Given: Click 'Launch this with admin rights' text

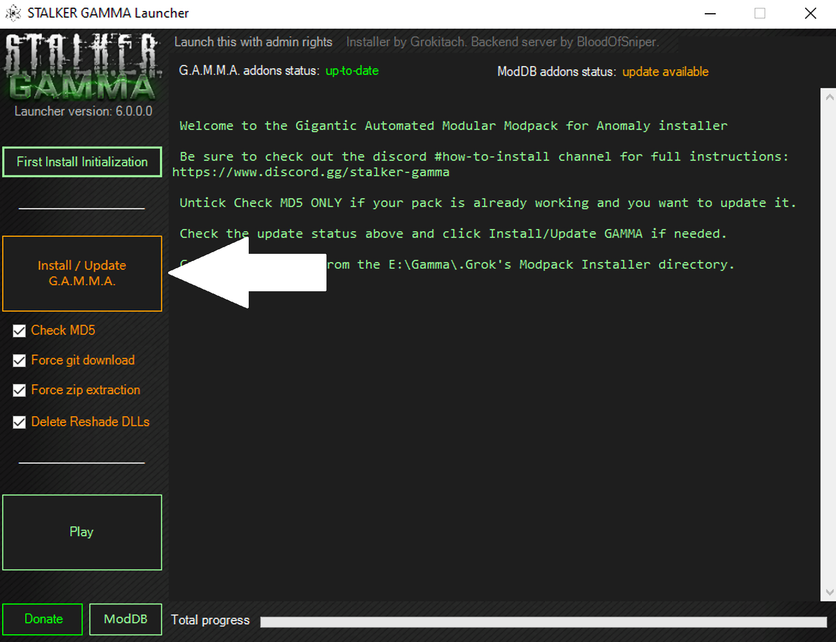Looking at the screenshot, I should [253, 42].
